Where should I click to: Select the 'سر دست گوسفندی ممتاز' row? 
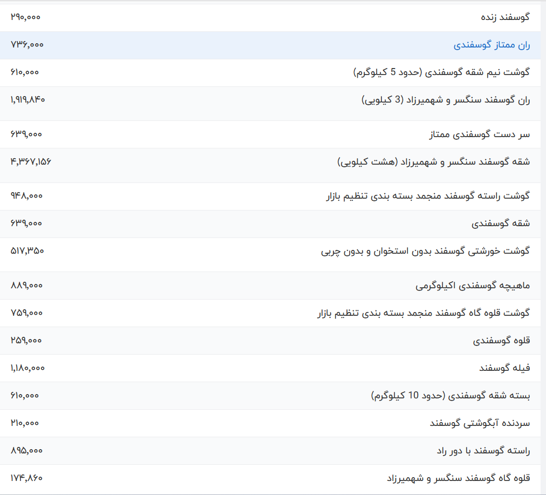pyautogui.click(x=480, y=134)
